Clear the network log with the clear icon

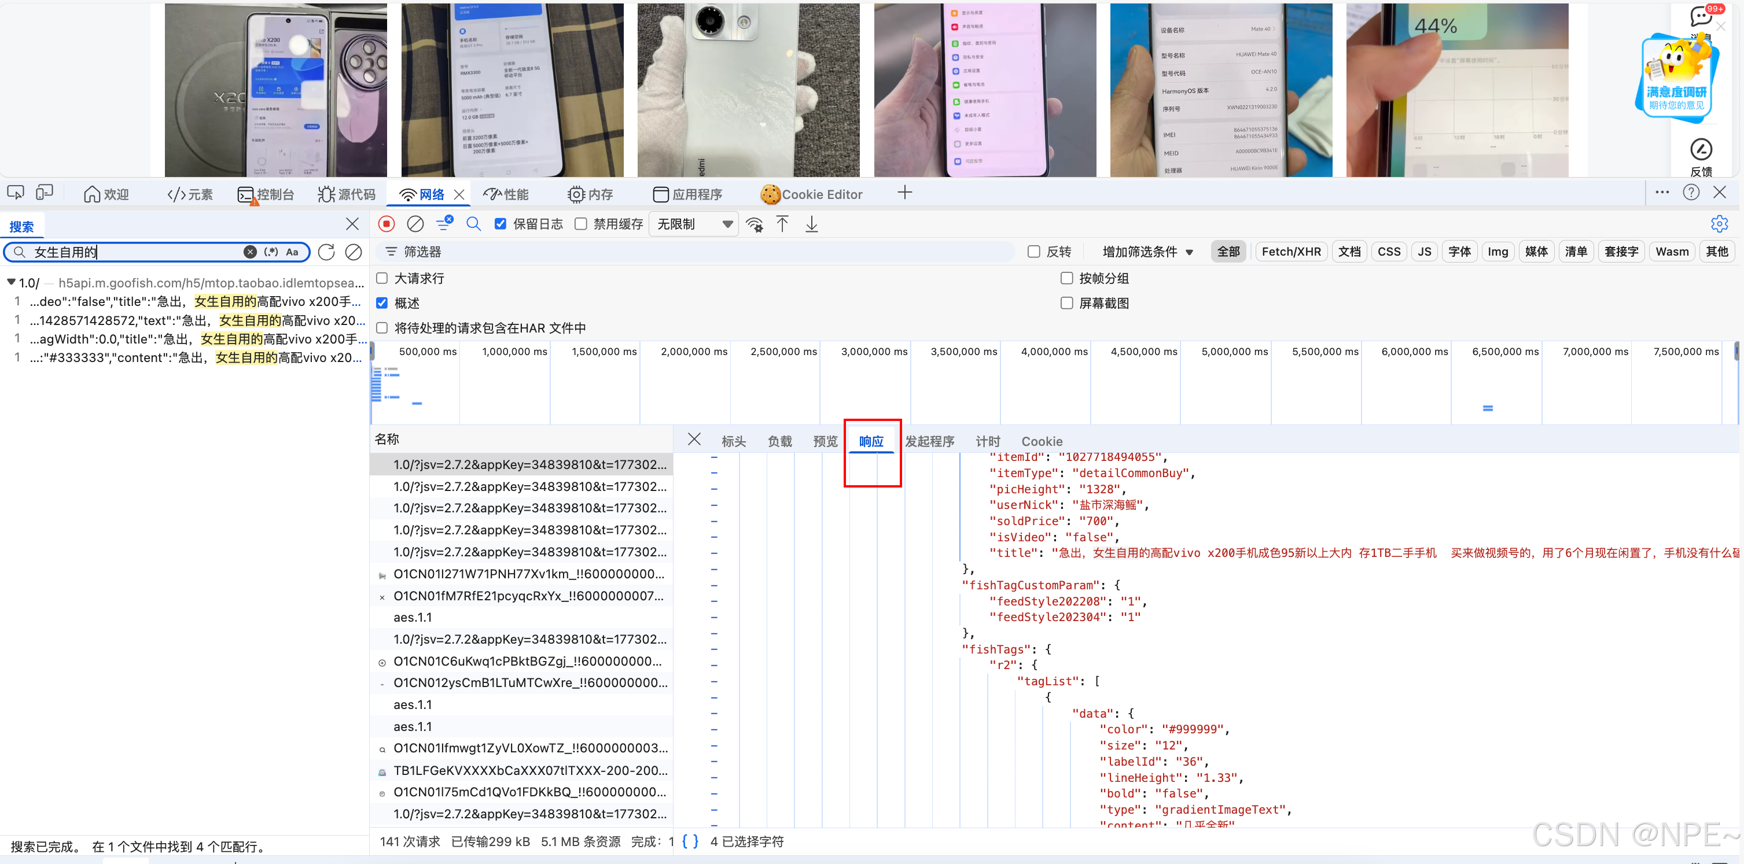tap(415, 224)
